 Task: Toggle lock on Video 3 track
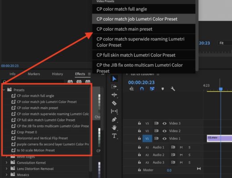click(139, 123)
